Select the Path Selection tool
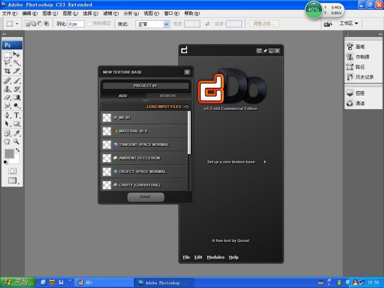The width and height of the screenshot is (384, 288). point(7,123)
